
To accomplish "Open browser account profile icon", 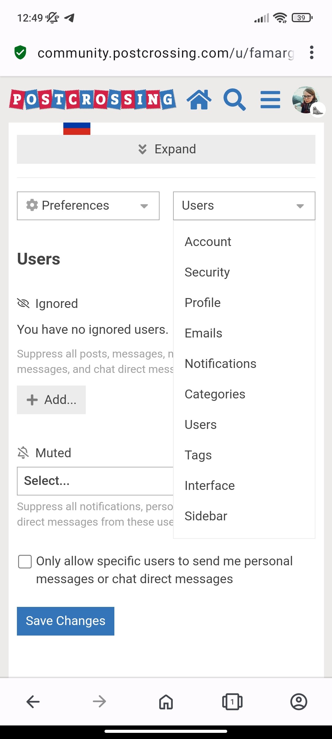I will click(298, 702).
